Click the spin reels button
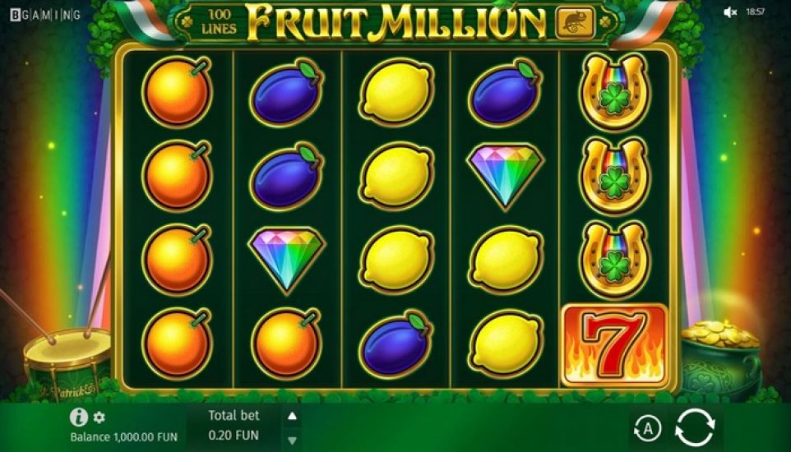Image resolution: width=791 pixels, height=452 pixels. coord(695,428)
